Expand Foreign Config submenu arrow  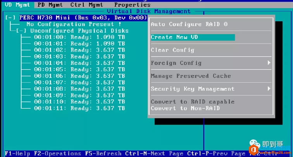point(269,63)
